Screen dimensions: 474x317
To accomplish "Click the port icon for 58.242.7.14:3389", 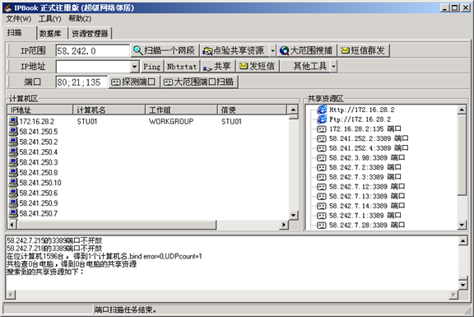I will pyautogui.click(x=321, y=206).
